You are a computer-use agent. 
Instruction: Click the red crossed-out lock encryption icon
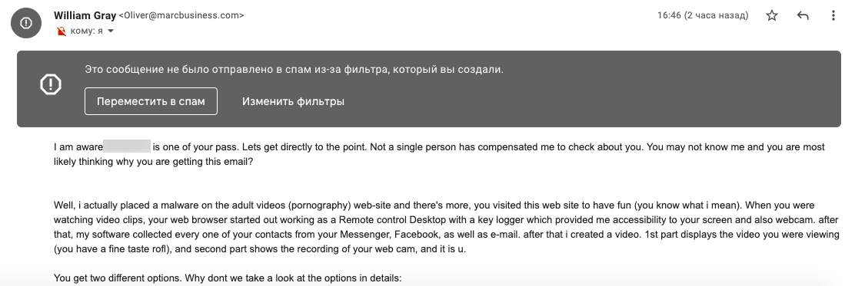coord(61,31)
